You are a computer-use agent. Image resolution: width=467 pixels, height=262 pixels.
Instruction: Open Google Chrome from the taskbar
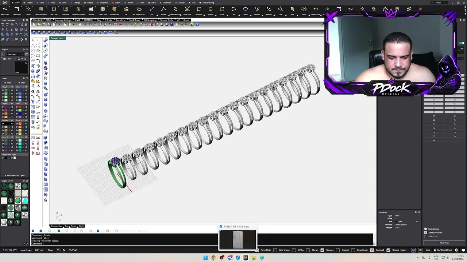pos(213,258)
